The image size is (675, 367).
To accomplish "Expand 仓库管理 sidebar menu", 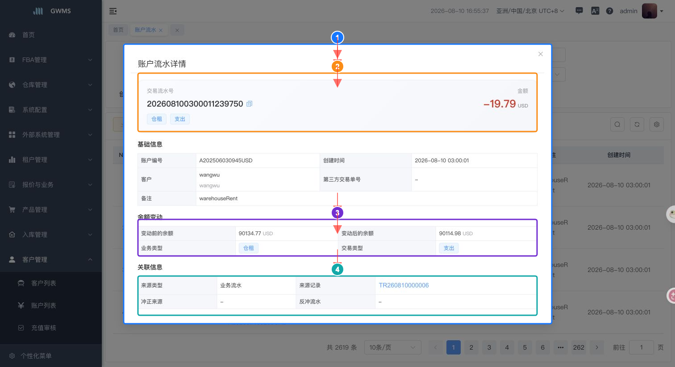I will (51, 85).
